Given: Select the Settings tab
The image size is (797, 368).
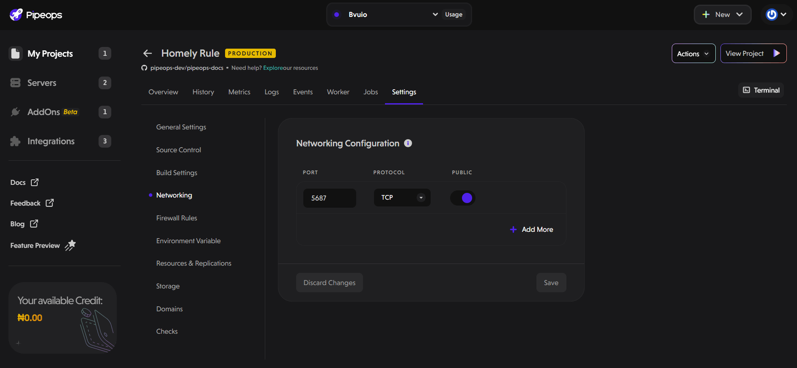Looking at the screenshot, I should 404,92.
